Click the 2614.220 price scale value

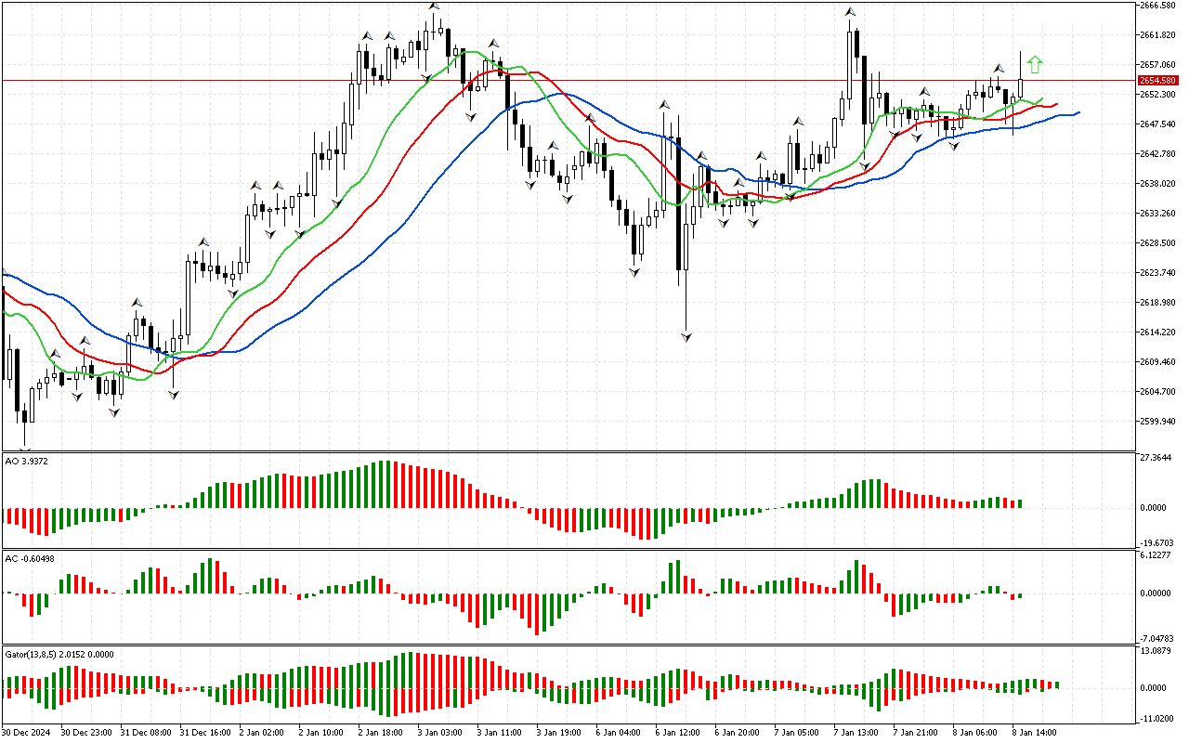[x=1157, y=332]
